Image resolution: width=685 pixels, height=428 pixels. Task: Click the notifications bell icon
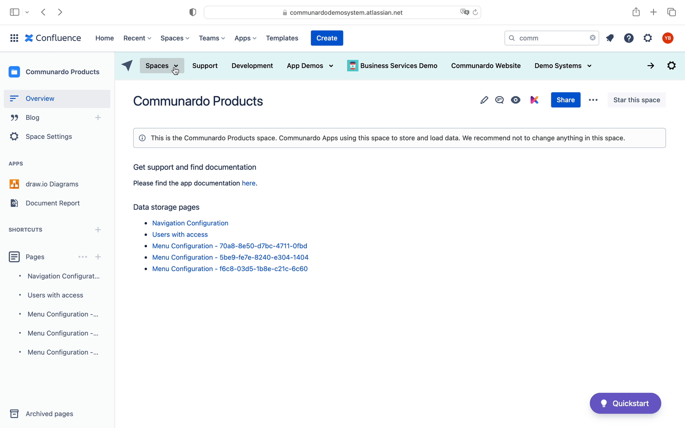[x=610, y=38]
